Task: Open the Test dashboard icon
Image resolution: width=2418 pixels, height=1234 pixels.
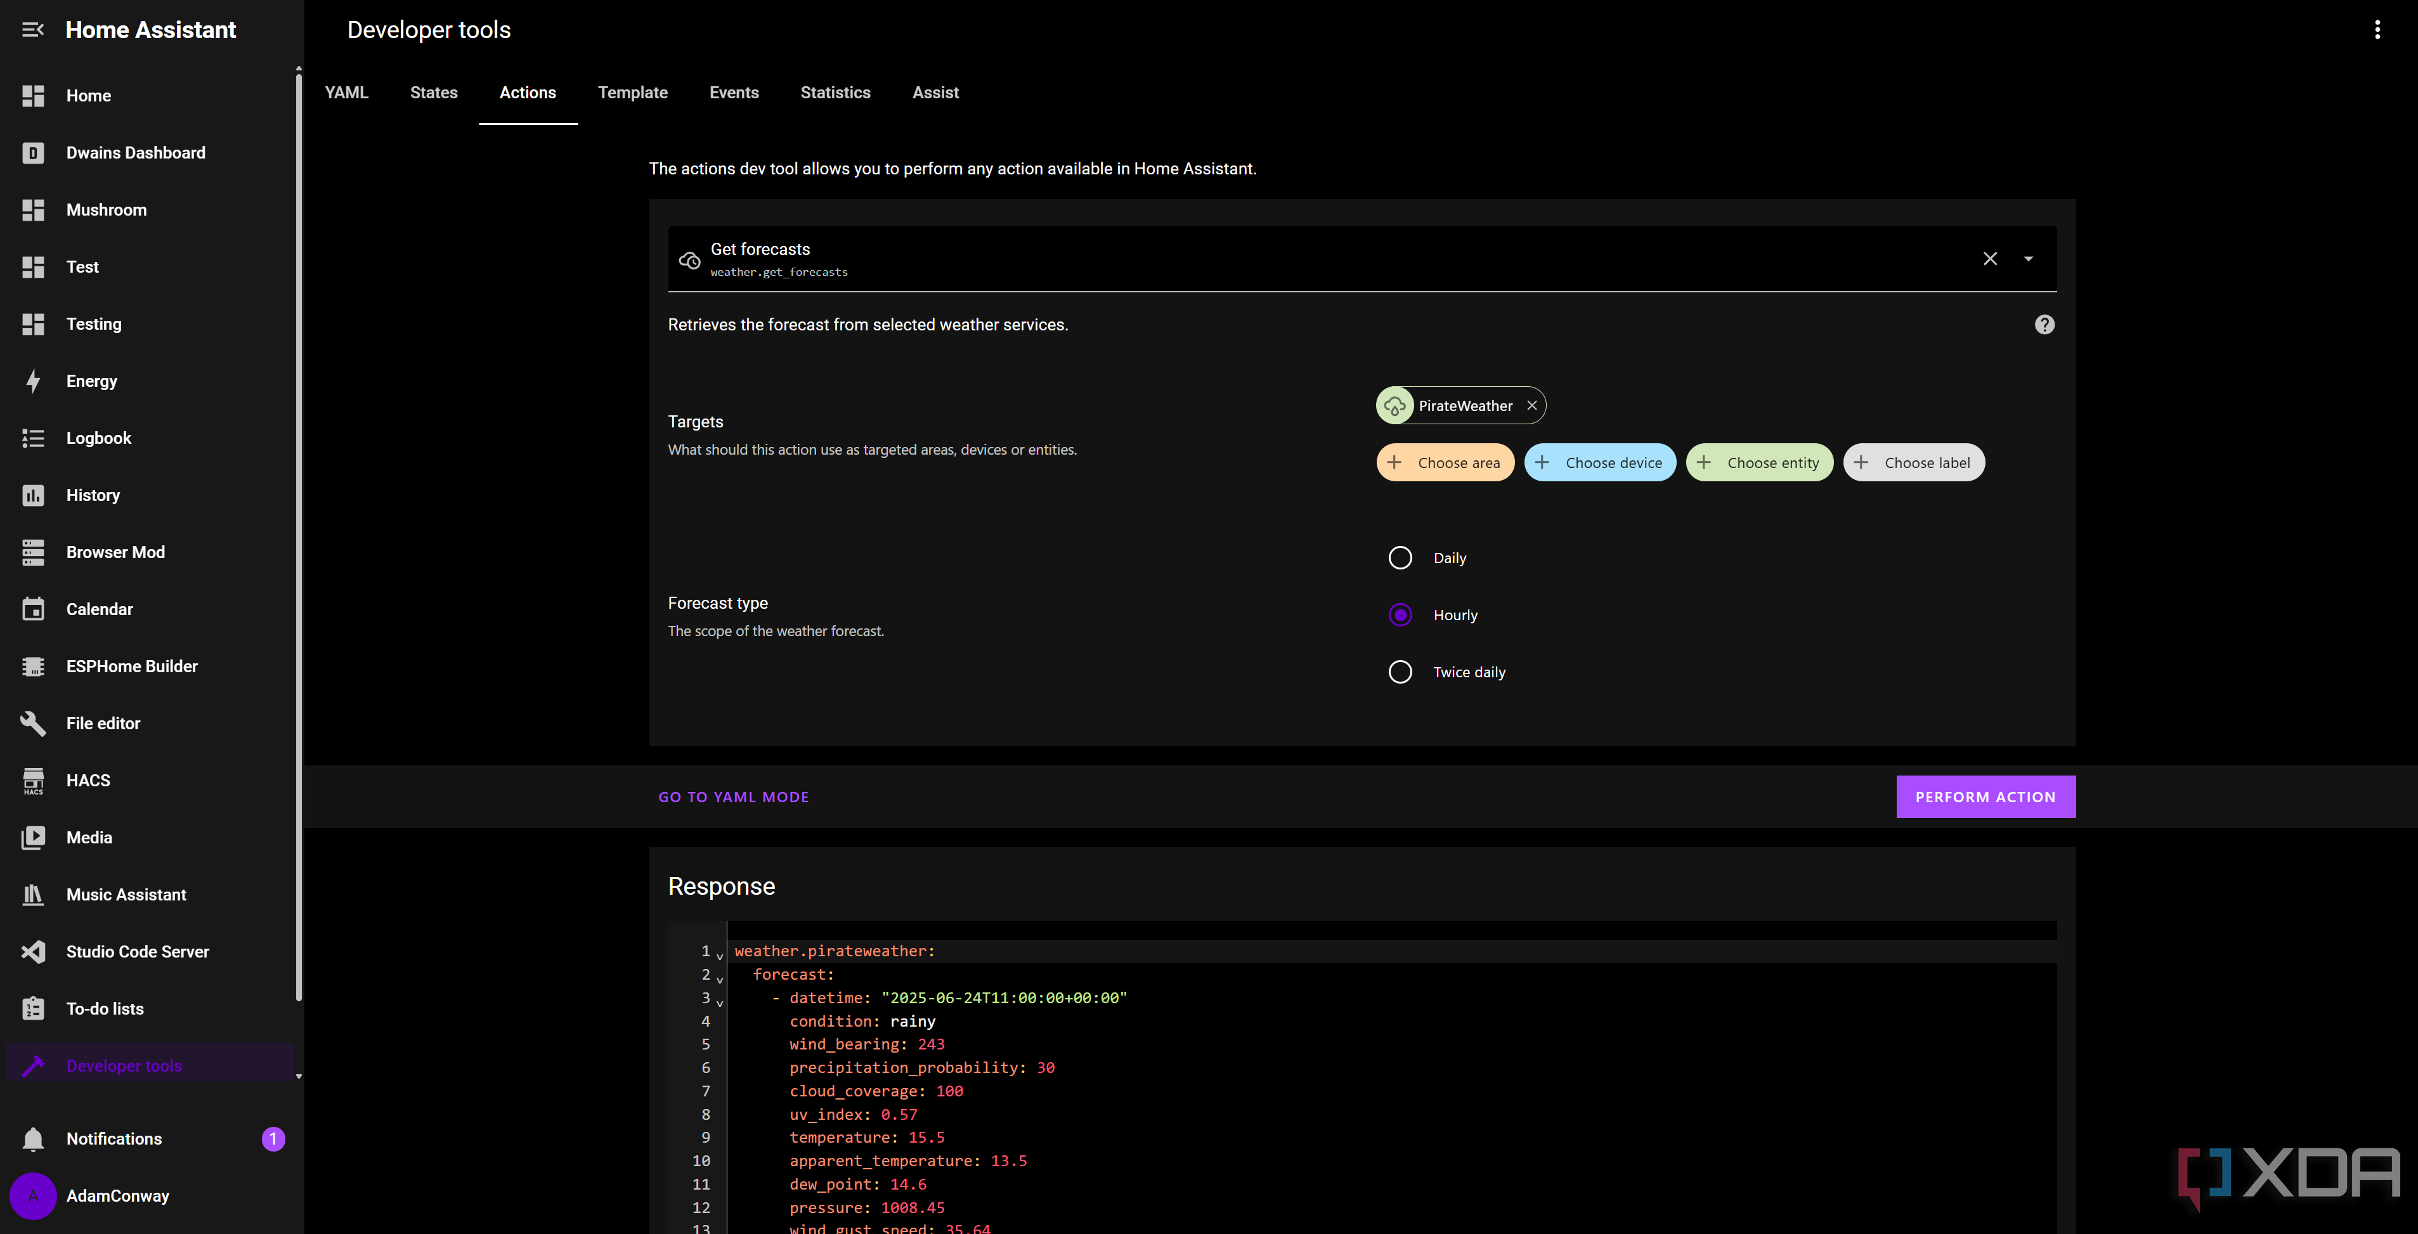Action: tap(33, 268)
